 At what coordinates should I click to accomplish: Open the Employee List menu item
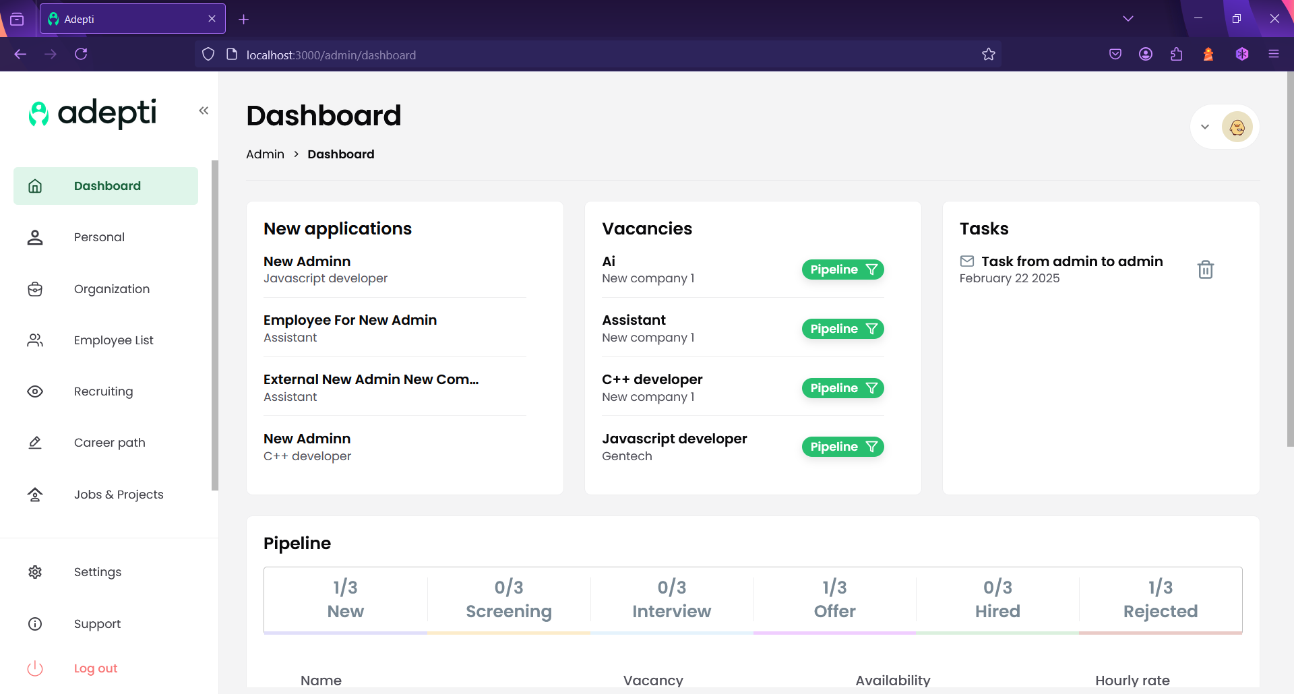[x=113, y=340]
